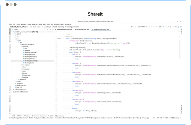The height and width of the screenshot is (125, 191).
Task: Open Search Everywhere via the magnifier icon
Action: pos(176,27)
